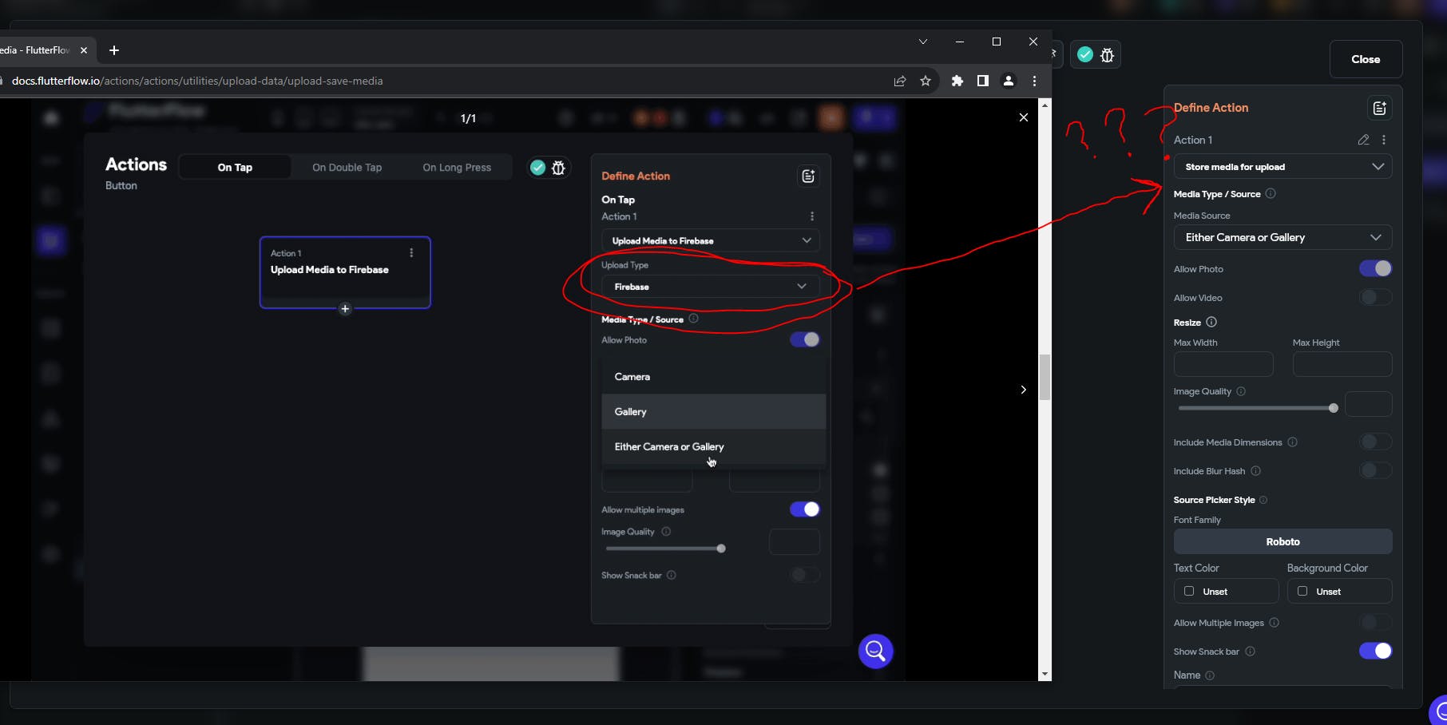Viewport: 1447px width, 725px height.
Task: Show info for Show Snack bar
Action: coord(1251,652)
